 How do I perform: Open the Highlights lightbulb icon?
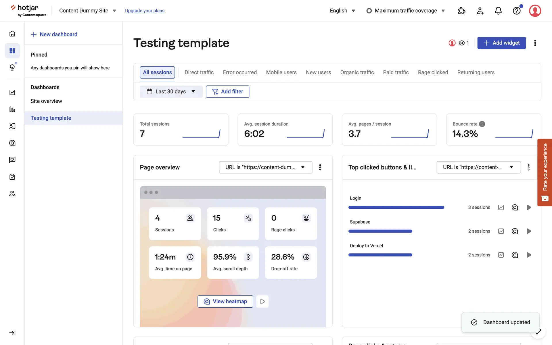coord(12,68)
